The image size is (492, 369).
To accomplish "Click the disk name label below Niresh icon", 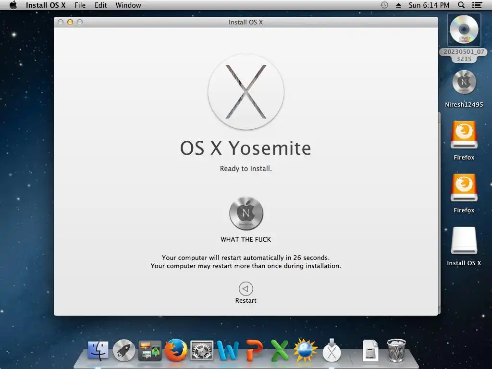I will click(246, 239).
